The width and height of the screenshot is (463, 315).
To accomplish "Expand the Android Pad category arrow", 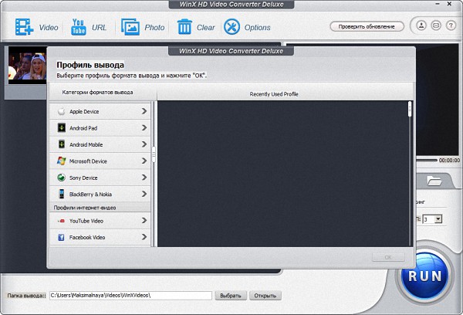I will (x=144, y=128).
